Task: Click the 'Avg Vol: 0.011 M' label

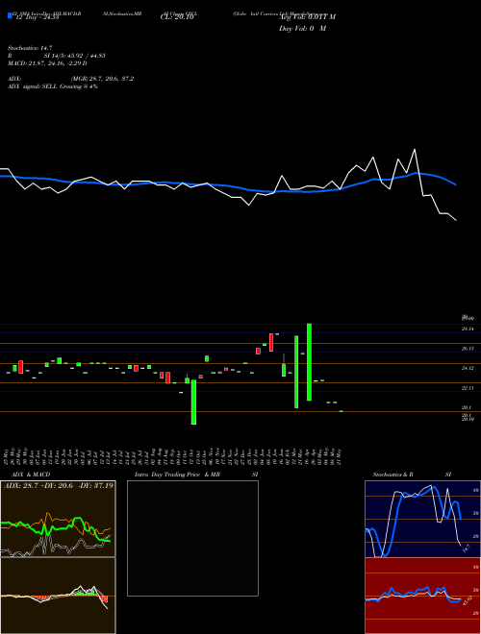Action: 307,17
